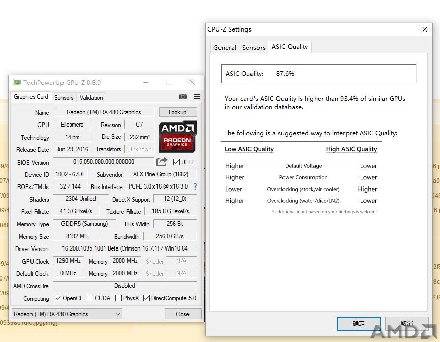This screenshot has width=440, height=342.
Task: Select the General tab in GPU-Z Settings
Action: [x=225, y=47]
